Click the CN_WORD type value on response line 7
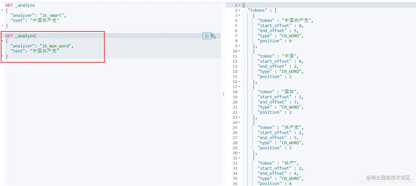 coord(290,36)
